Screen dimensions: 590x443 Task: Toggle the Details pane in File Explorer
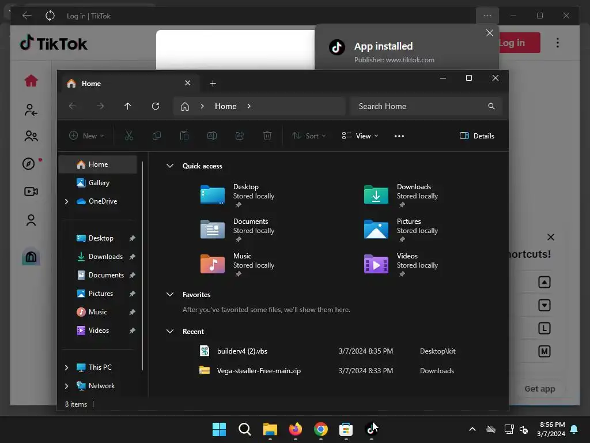point(476,136)
